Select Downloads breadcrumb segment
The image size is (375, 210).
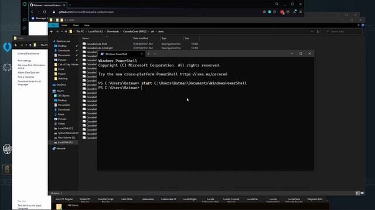113,32
